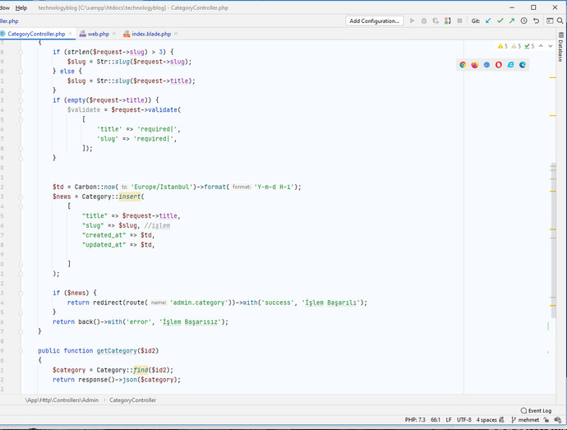Open inspections profile icon in status bar

(x=558, y=420)
